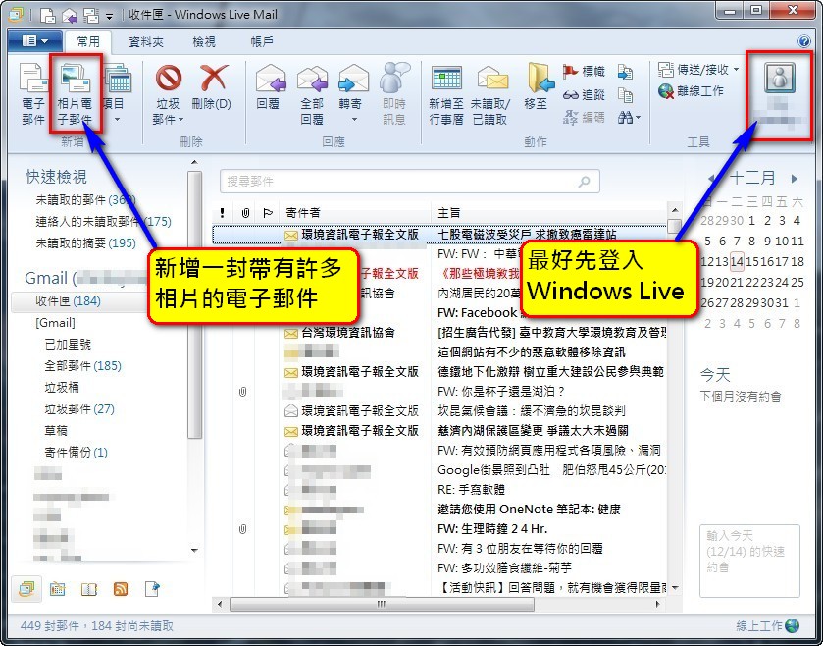Expand junk mail dropdown arrow
Image resolution: width=823 pixels, height=646 pixels.
(x=181, y=120)
